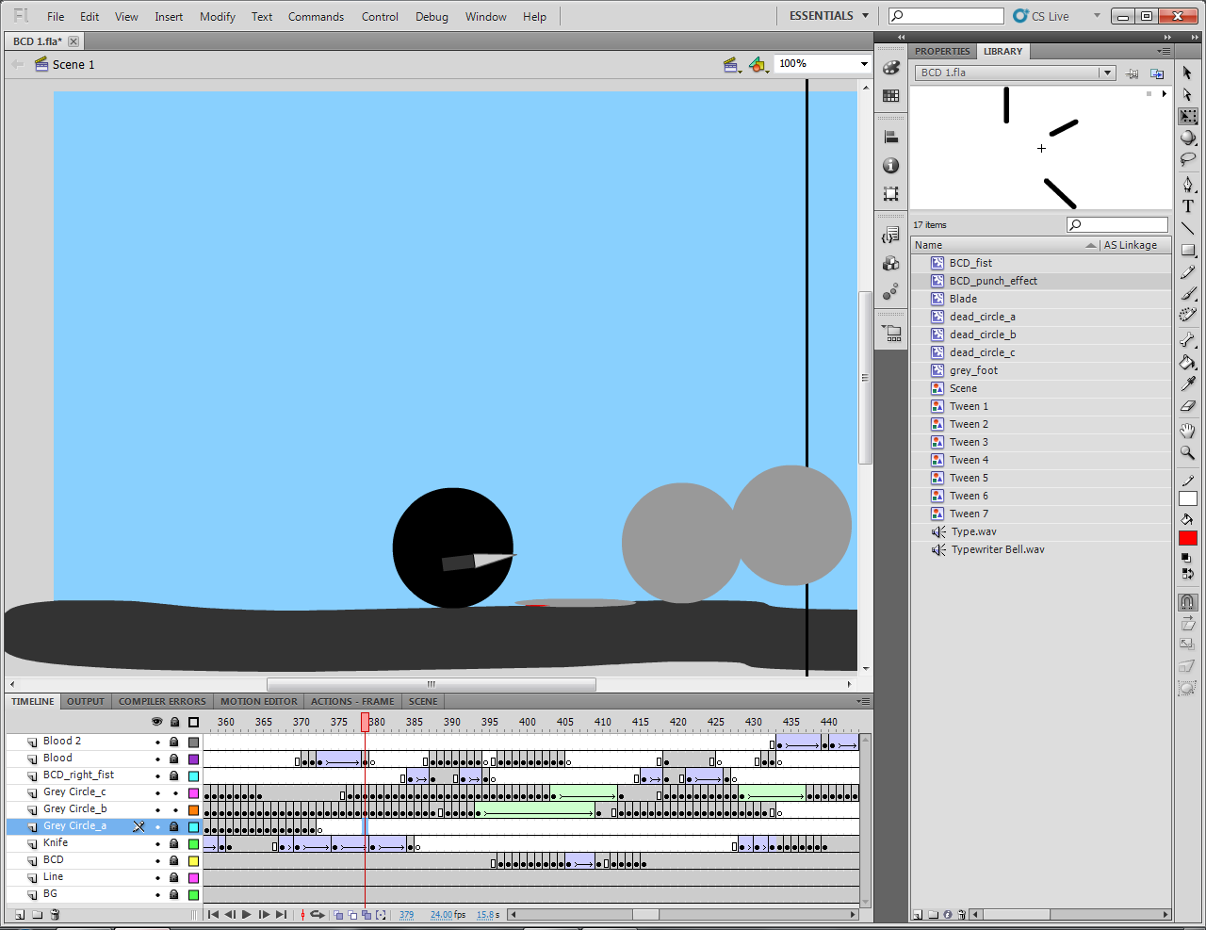Select the Text tool
The width and height of the screenshot is (1206, 930).
(1187, 205)
